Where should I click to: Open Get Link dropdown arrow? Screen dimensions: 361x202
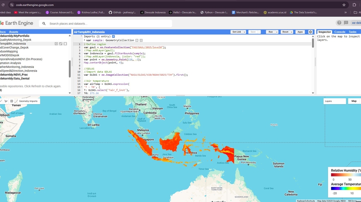(x=244, y=32)
